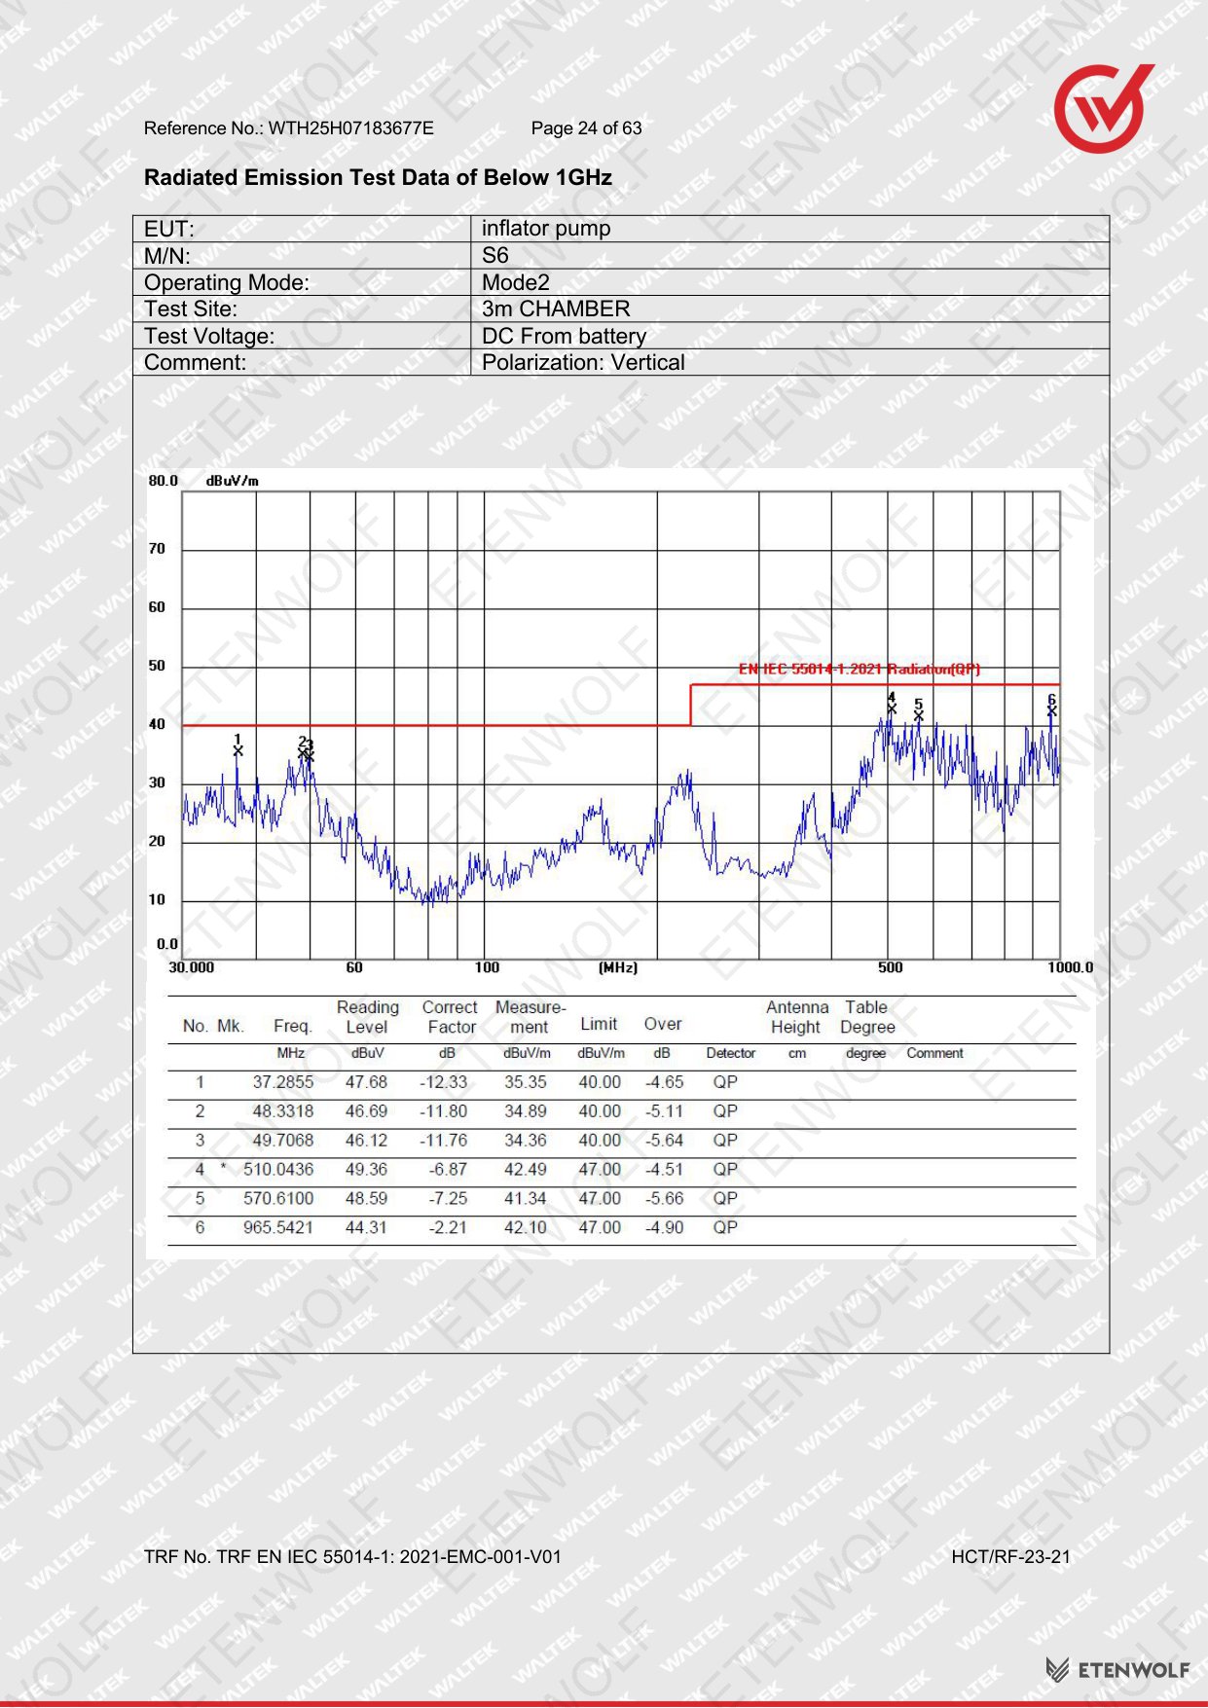Click the 'Measure-ment' column header
Image resolution: width=1208 pixels, height=1708 pixels.
click(530, 1017)
